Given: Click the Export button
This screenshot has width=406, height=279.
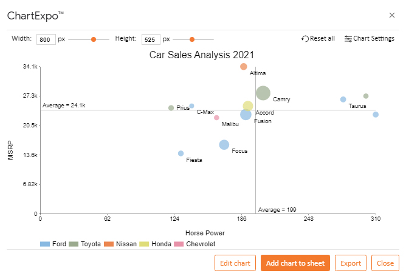Looking at the screenshot, I should click(351, 263).
